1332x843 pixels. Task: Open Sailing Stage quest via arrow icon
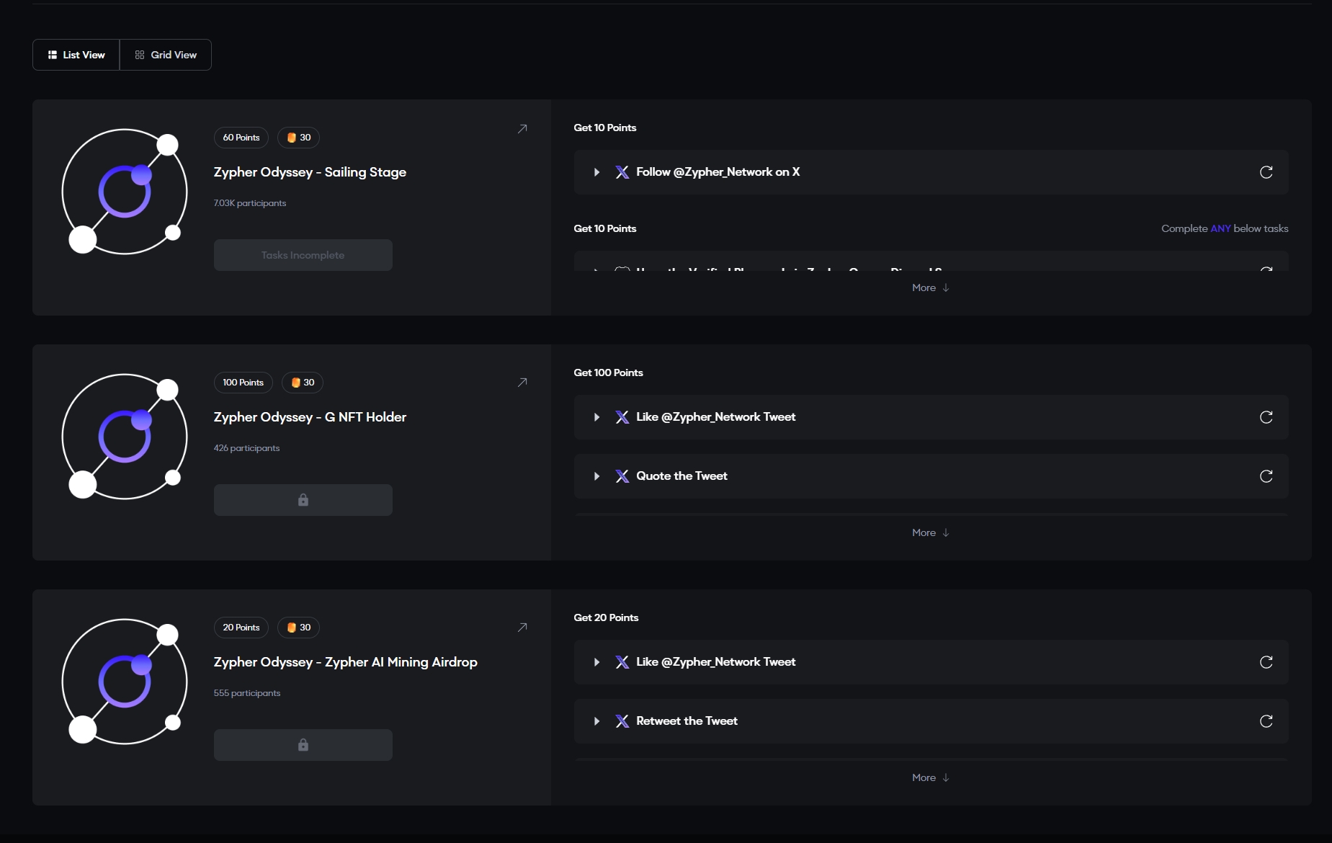(x=522, y=129)
